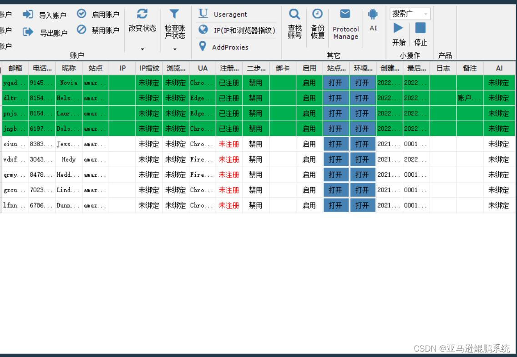Click the 备注 column header
This screenshot has width=517, height=357.
470,68
